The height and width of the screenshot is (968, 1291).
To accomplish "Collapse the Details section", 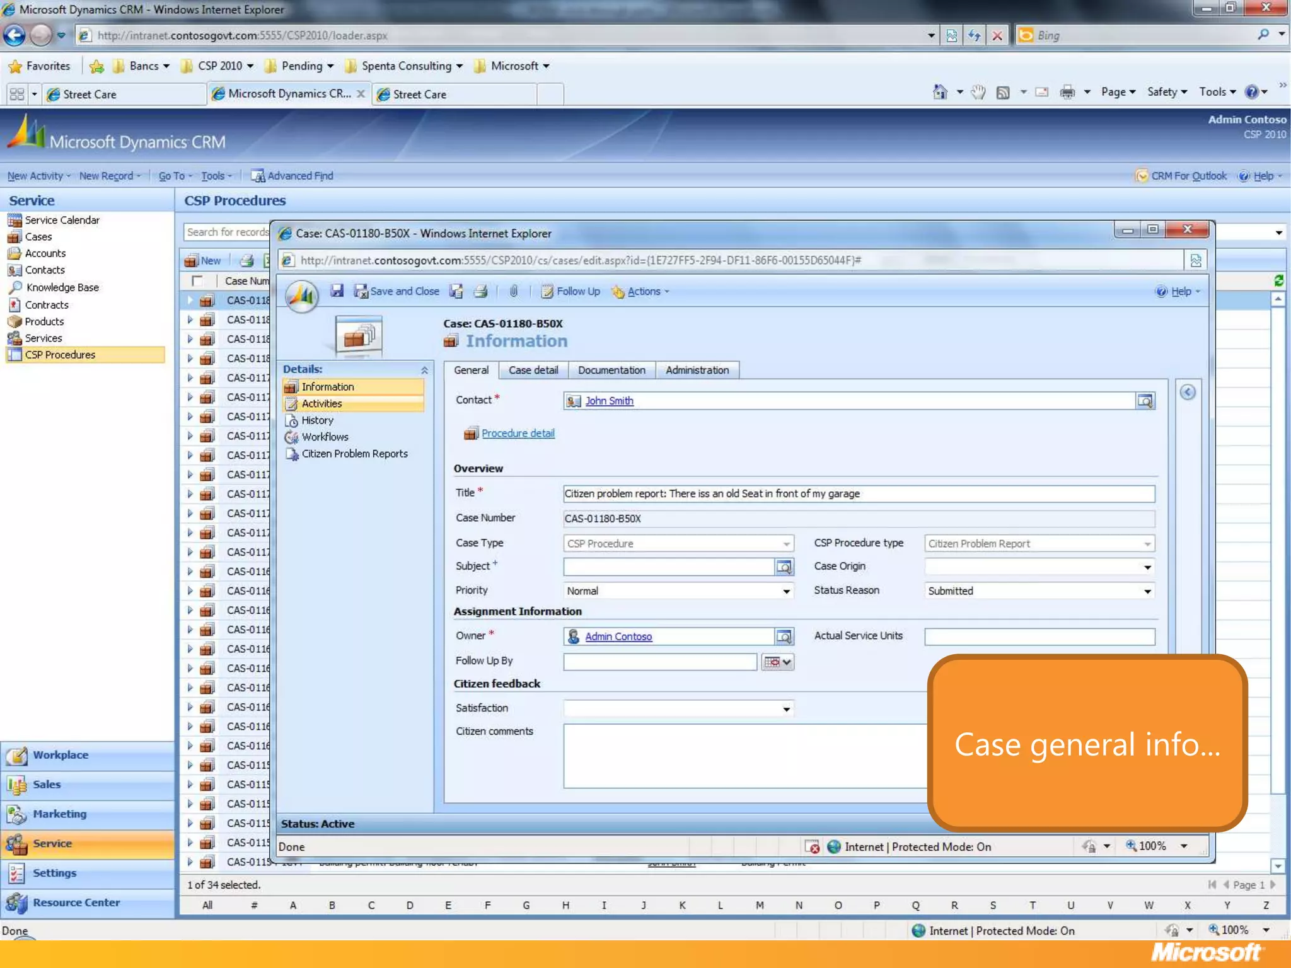I will tap(424, 370).
